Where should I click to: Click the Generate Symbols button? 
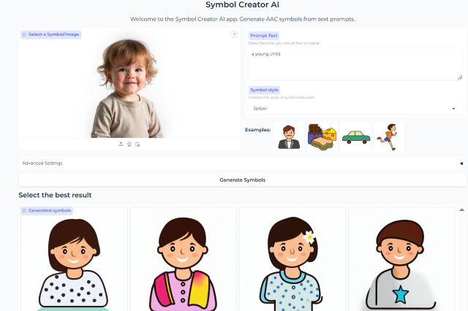pos(242,180)
